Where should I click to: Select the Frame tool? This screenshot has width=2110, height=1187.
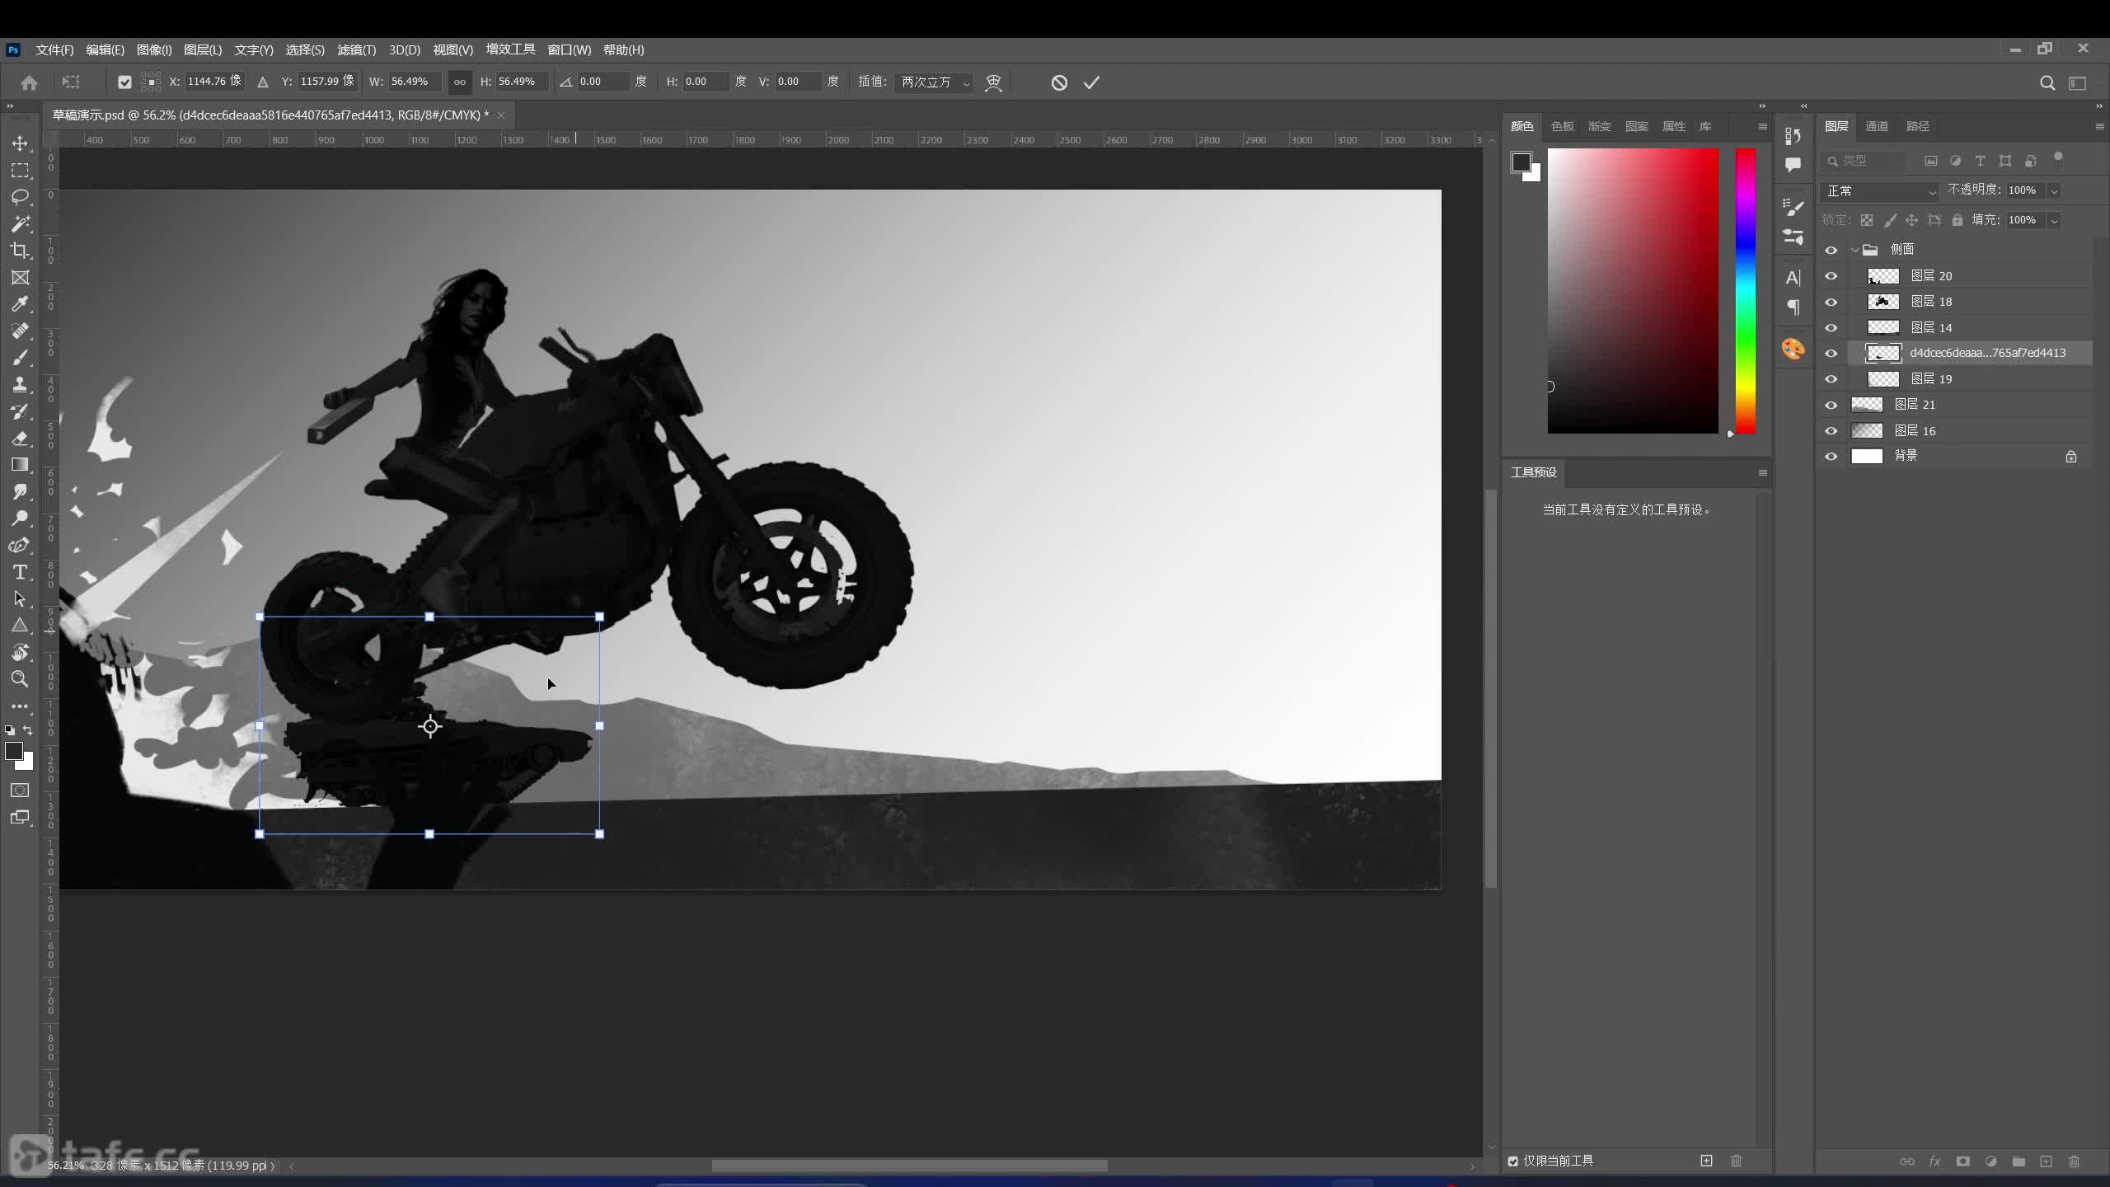(x=20, y=278)
